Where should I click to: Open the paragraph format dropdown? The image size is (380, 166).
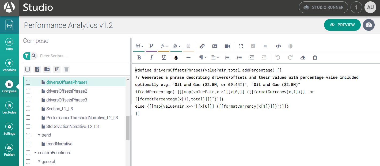coord(203,58)
